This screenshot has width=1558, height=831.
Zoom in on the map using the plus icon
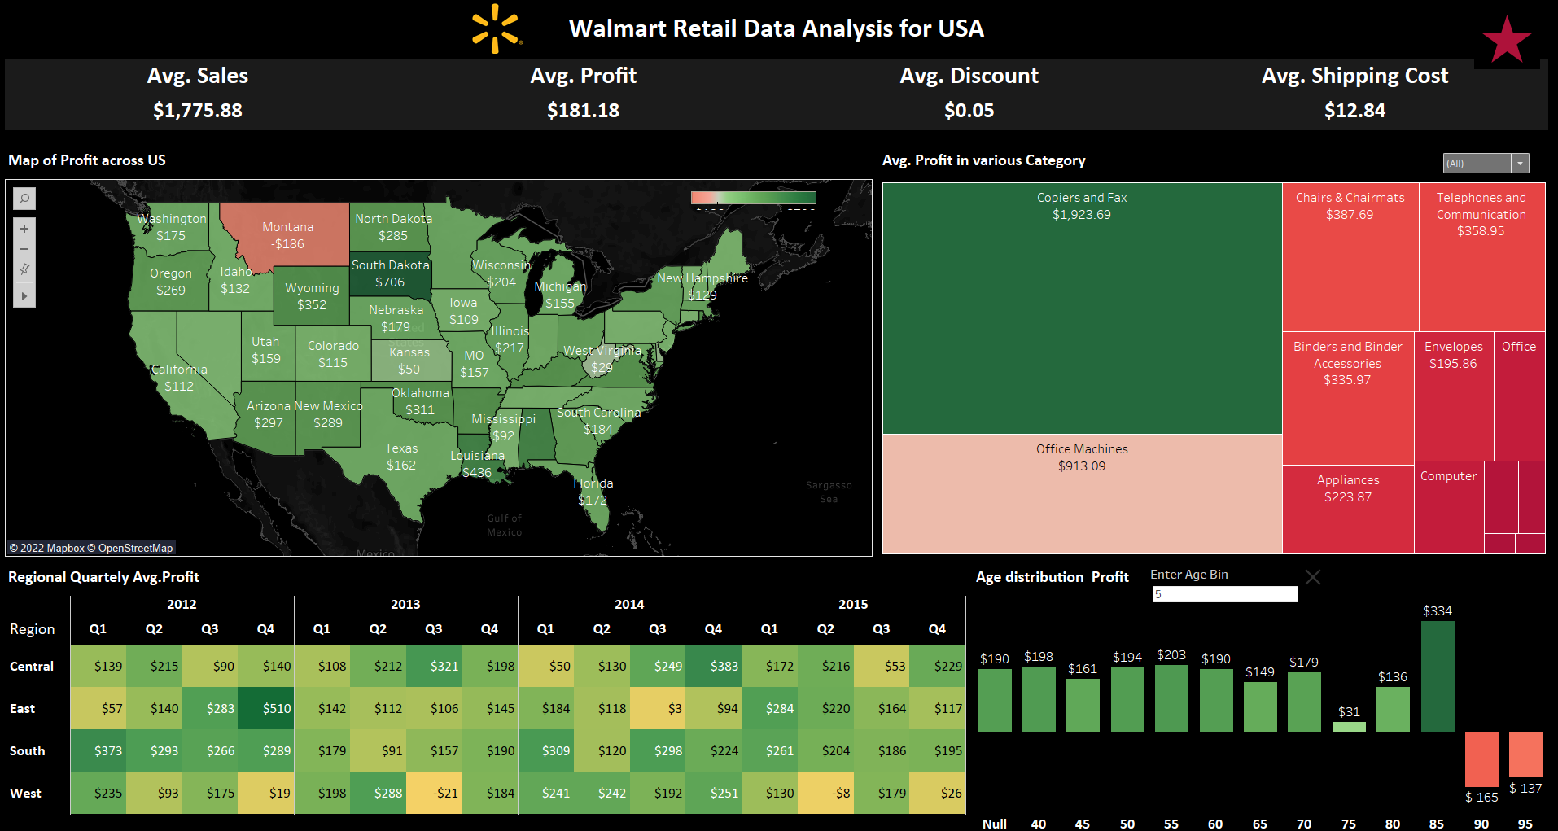pyautogui.click(x=24, y=229)
